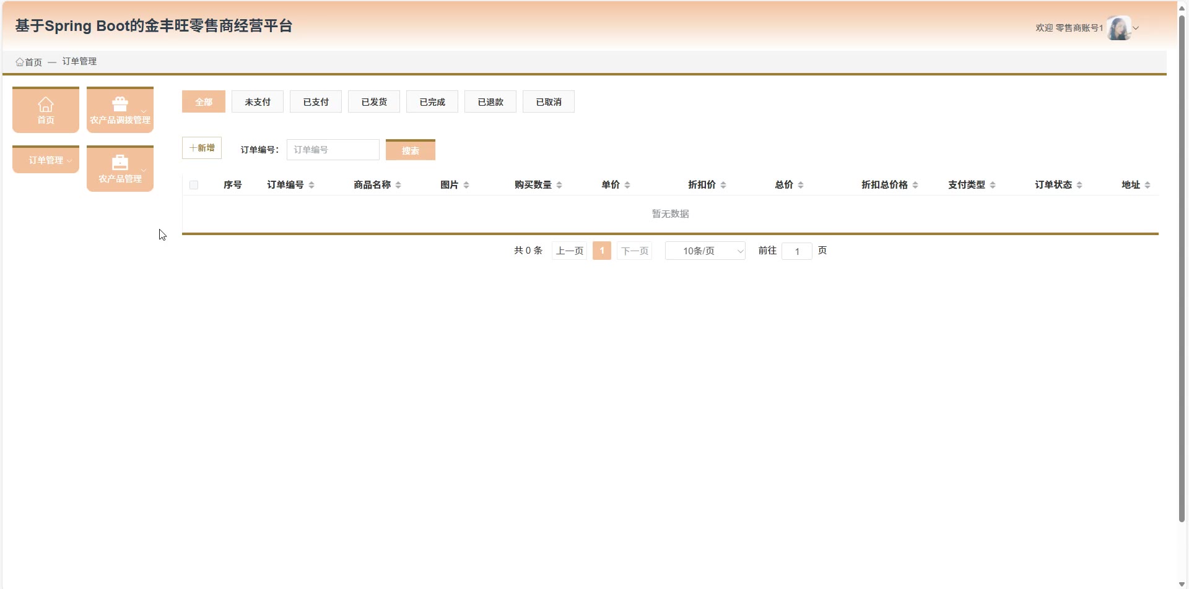The height and width of the screenshot is (589, 1189).
Task: Click the user avatar picture
Action: 1119,28
